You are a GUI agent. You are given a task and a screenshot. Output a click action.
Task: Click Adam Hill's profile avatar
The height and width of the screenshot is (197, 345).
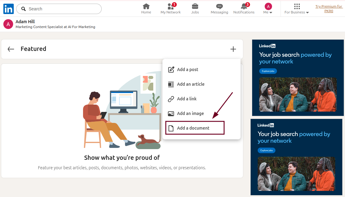8,24
